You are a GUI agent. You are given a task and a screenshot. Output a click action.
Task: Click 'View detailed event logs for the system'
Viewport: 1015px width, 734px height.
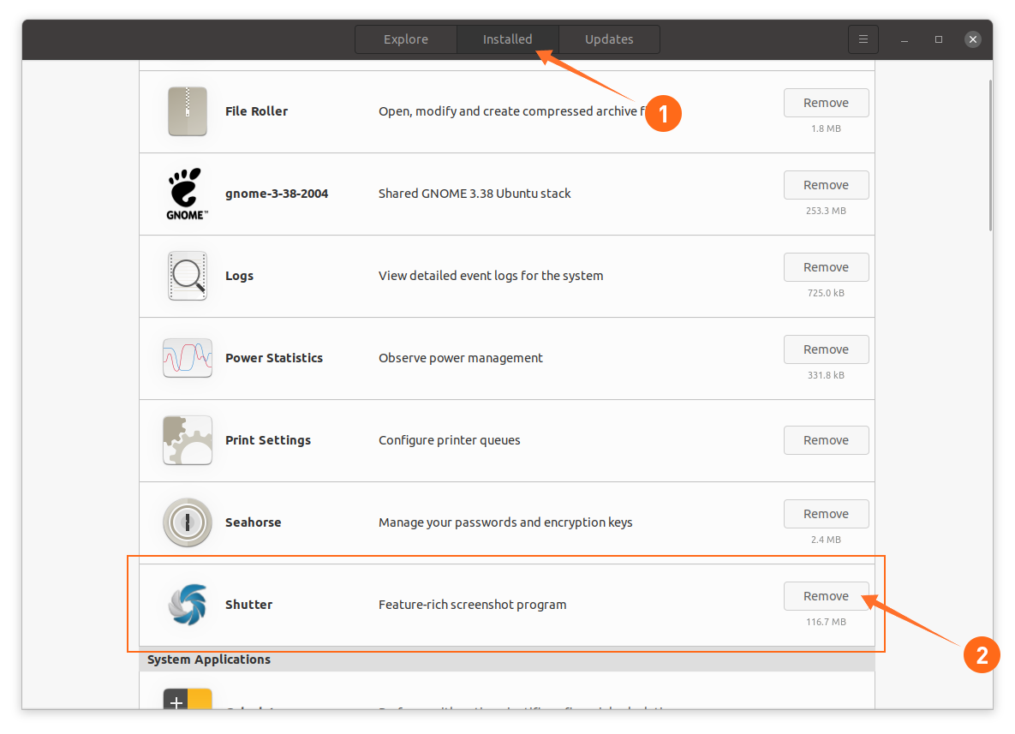point(491,276)
